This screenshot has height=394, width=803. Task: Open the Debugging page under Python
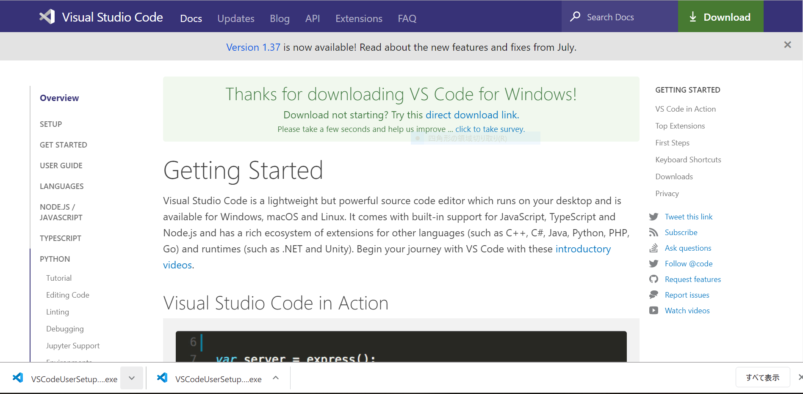(65, 329)
